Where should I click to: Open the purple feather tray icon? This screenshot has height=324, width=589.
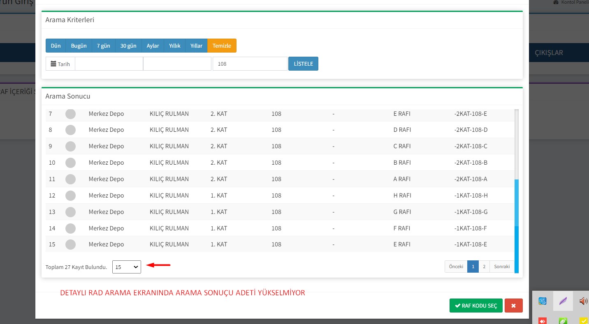[x=563, y=301]
